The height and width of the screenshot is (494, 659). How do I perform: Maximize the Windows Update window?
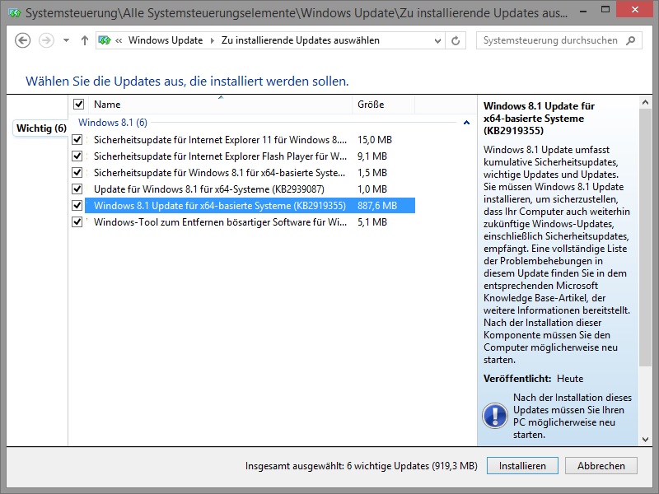[x=605, y=9]
